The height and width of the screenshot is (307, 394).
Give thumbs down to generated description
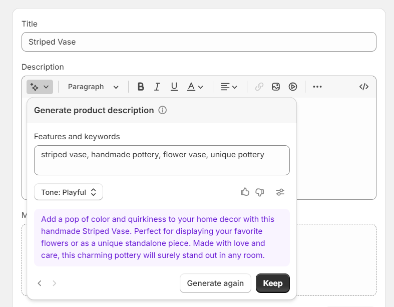pyautogui.click(x=259, y=192)
